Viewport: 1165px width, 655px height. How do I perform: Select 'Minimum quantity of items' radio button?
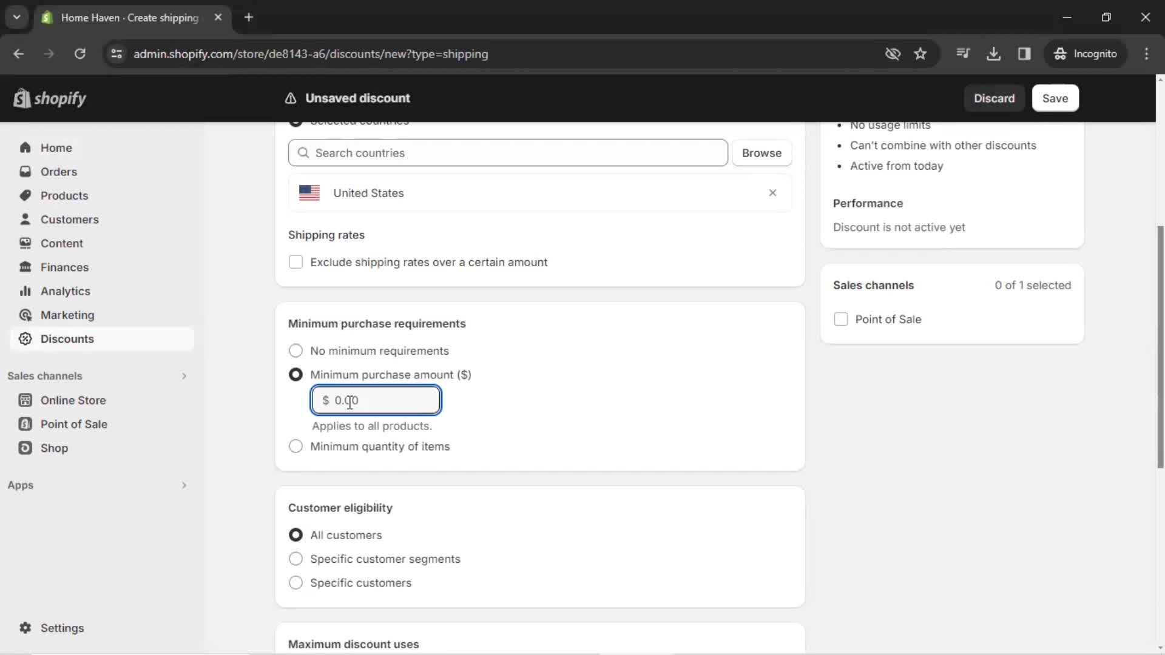point(296,448)
